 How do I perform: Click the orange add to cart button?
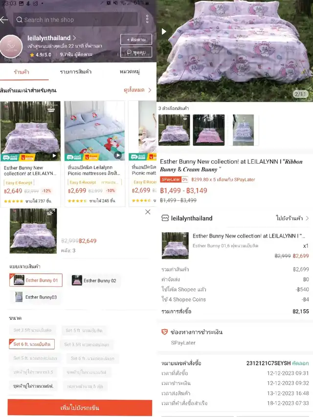click(x=80, y=407)
